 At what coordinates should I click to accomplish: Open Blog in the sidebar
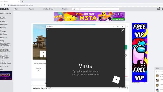[x=2, y=41]
